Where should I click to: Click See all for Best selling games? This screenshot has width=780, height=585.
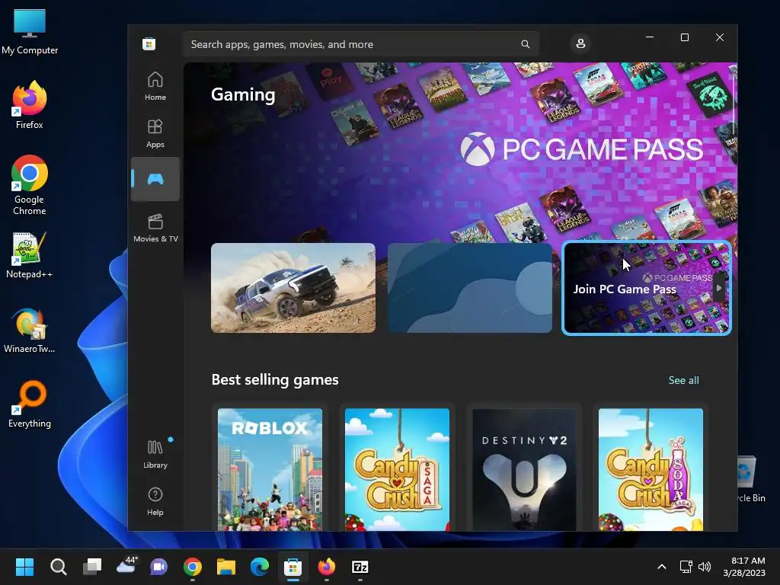(x=683, y=380)
